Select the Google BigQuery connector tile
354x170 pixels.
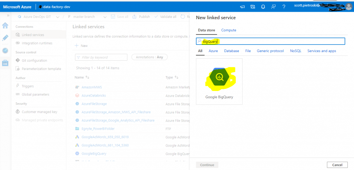click(x=219, y=81)
